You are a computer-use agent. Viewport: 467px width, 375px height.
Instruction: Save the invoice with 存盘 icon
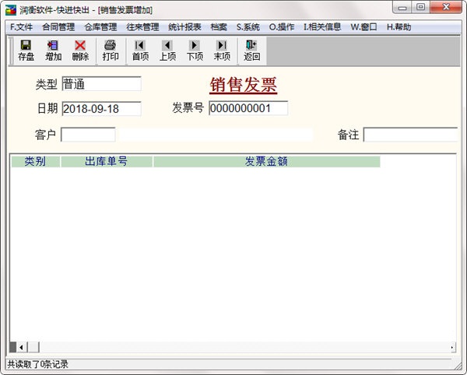point(26,51)
